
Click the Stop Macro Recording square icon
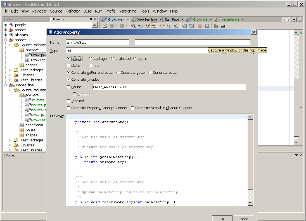click(x=207, y=26)
